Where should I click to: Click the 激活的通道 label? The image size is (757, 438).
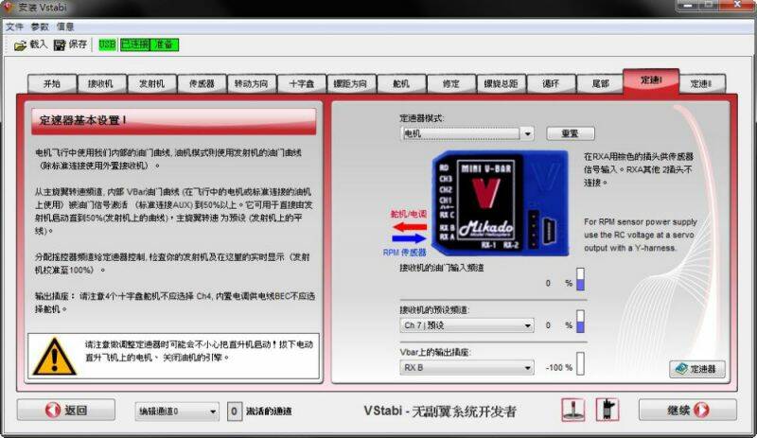269,412
